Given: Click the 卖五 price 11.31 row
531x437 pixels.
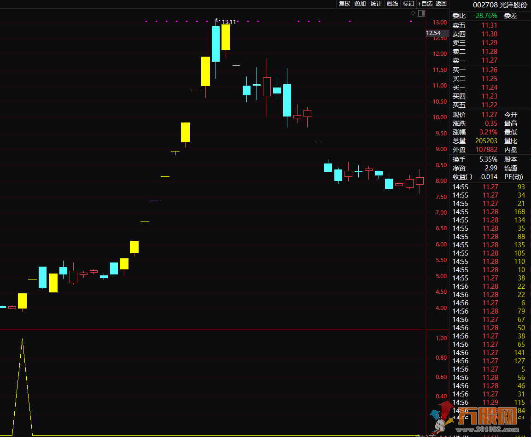Looking at the screenshot, I should point(489,26).
